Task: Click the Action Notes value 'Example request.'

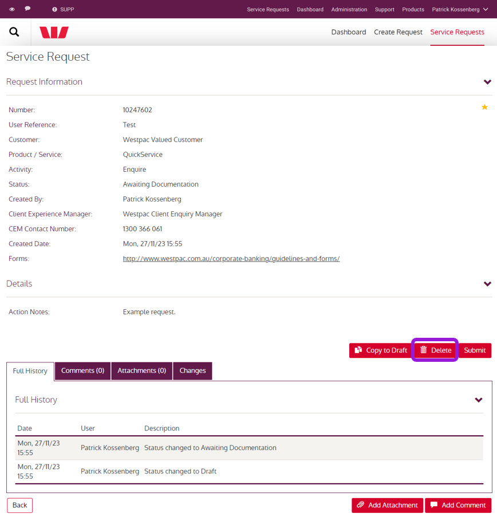Action: tap(149, 312)
